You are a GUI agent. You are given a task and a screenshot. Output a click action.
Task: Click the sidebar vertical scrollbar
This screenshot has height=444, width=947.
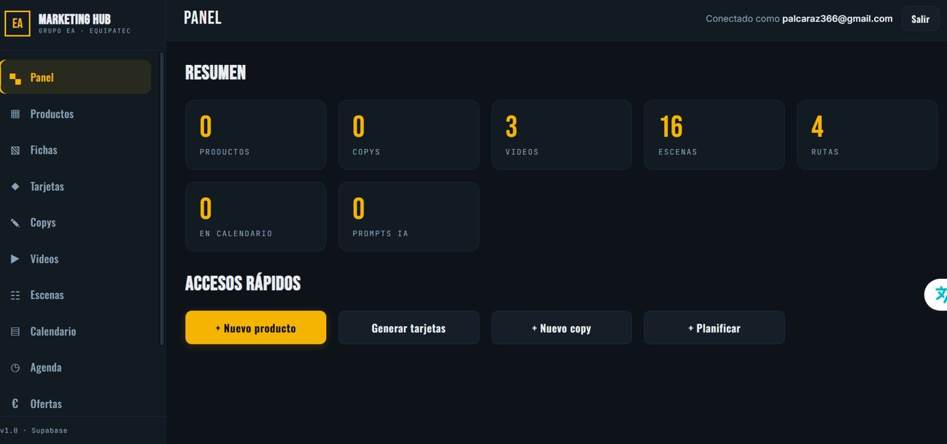coord(162,199)
